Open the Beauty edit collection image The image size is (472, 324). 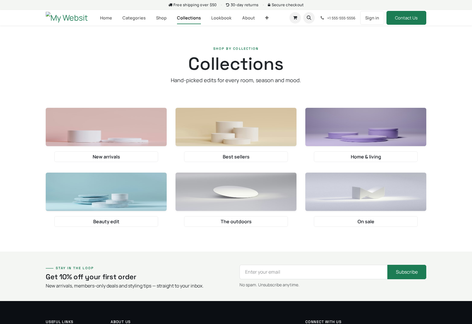point(106,192)
